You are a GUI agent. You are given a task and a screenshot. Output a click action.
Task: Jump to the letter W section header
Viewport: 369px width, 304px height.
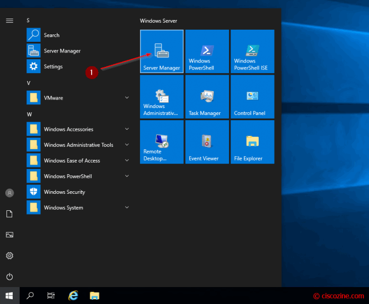(29, 114)
